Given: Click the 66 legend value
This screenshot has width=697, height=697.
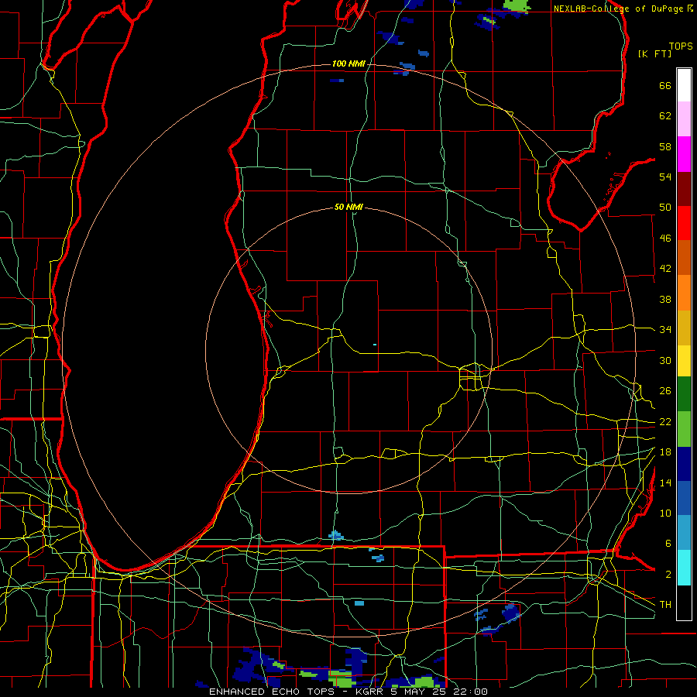Looking at the screenshot, I should pos(665,85).
